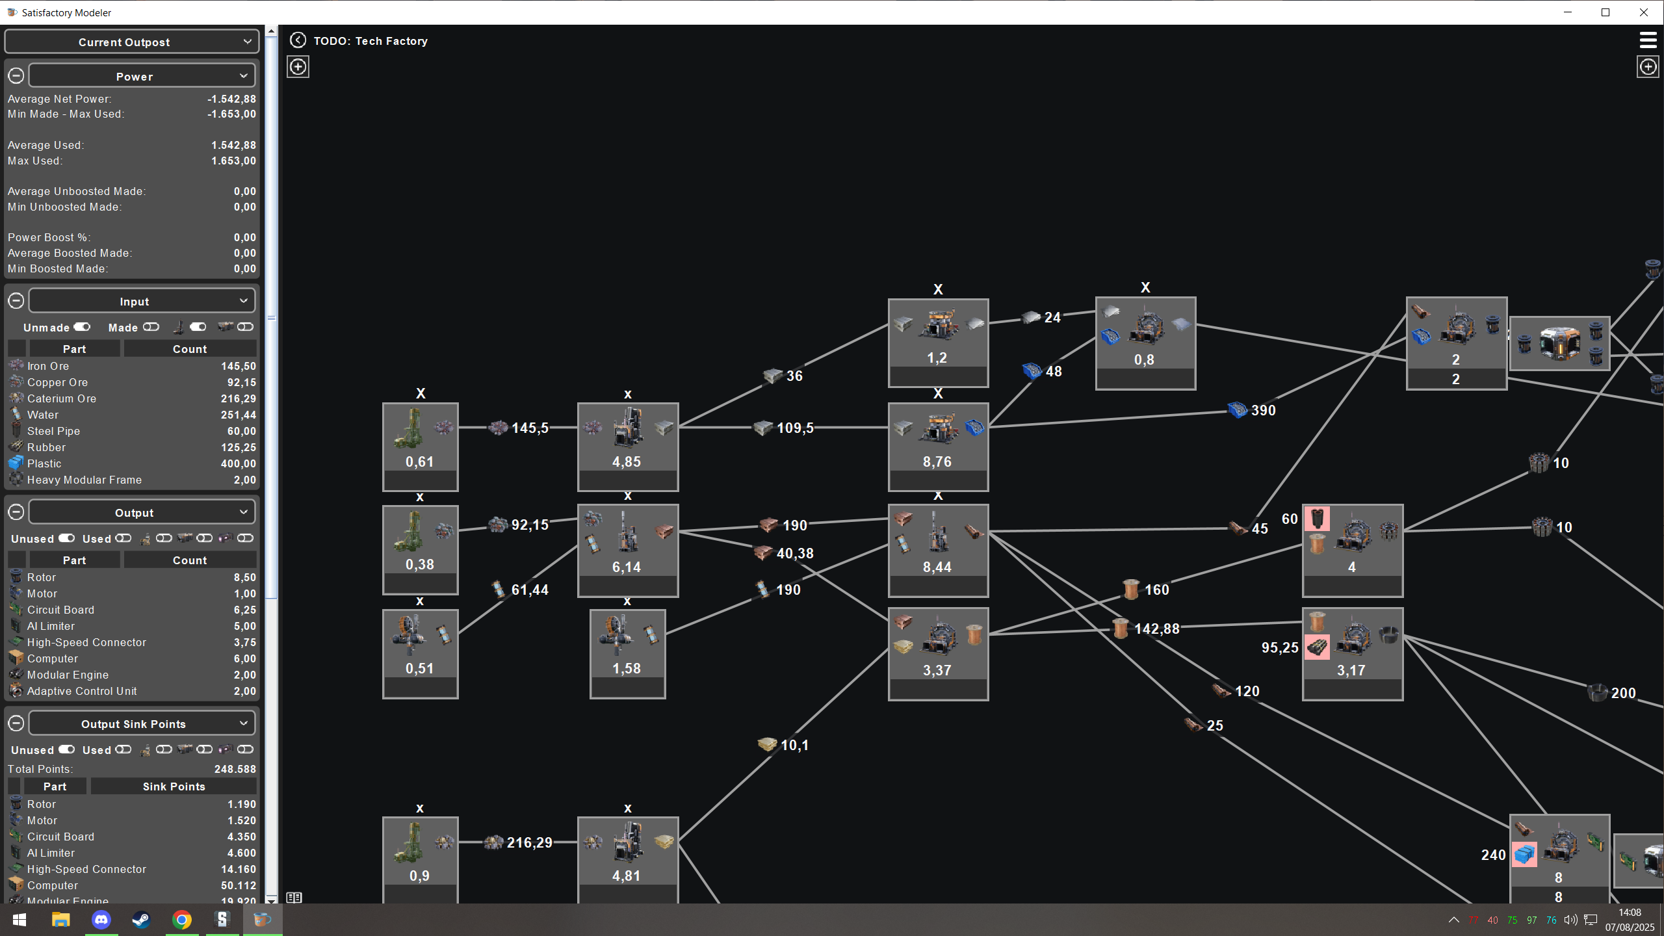Collapse the Output section with the minus button
1664x936 pixels.
pos(16,512)
